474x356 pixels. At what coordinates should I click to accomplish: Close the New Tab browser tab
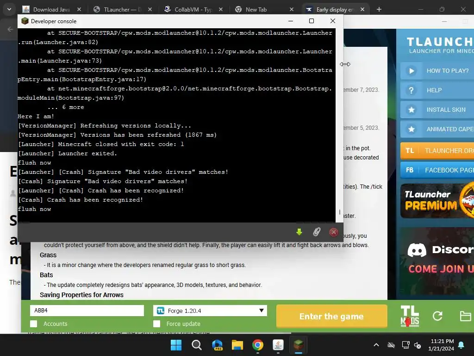(292, 9)
